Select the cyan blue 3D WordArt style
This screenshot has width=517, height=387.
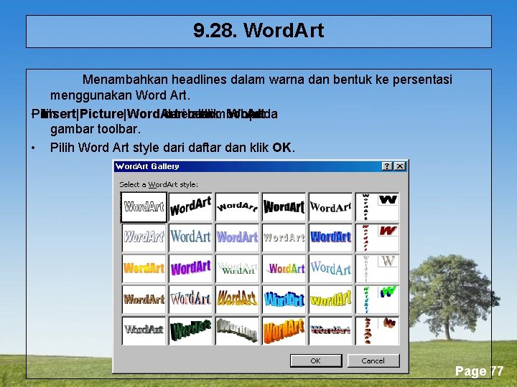pos(284,300)
